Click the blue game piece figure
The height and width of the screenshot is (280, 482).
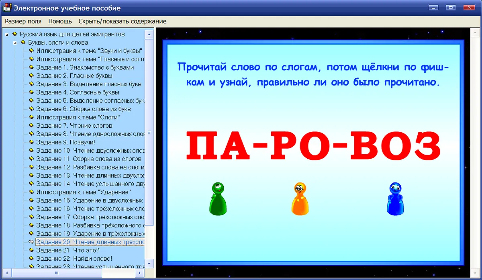tap(395, 198)
